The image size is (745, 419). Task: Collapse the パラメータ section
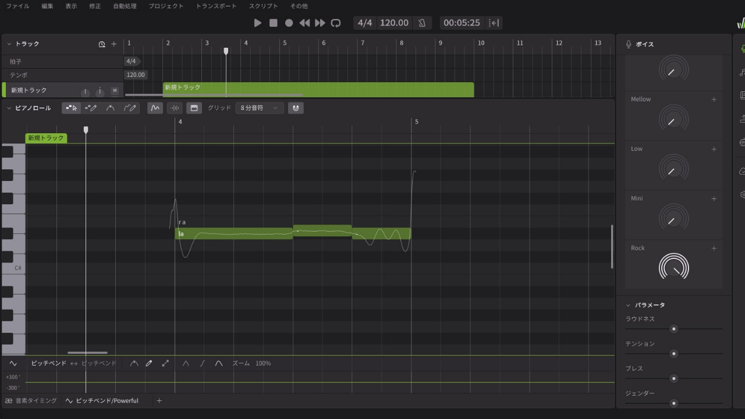pos(628,305)
